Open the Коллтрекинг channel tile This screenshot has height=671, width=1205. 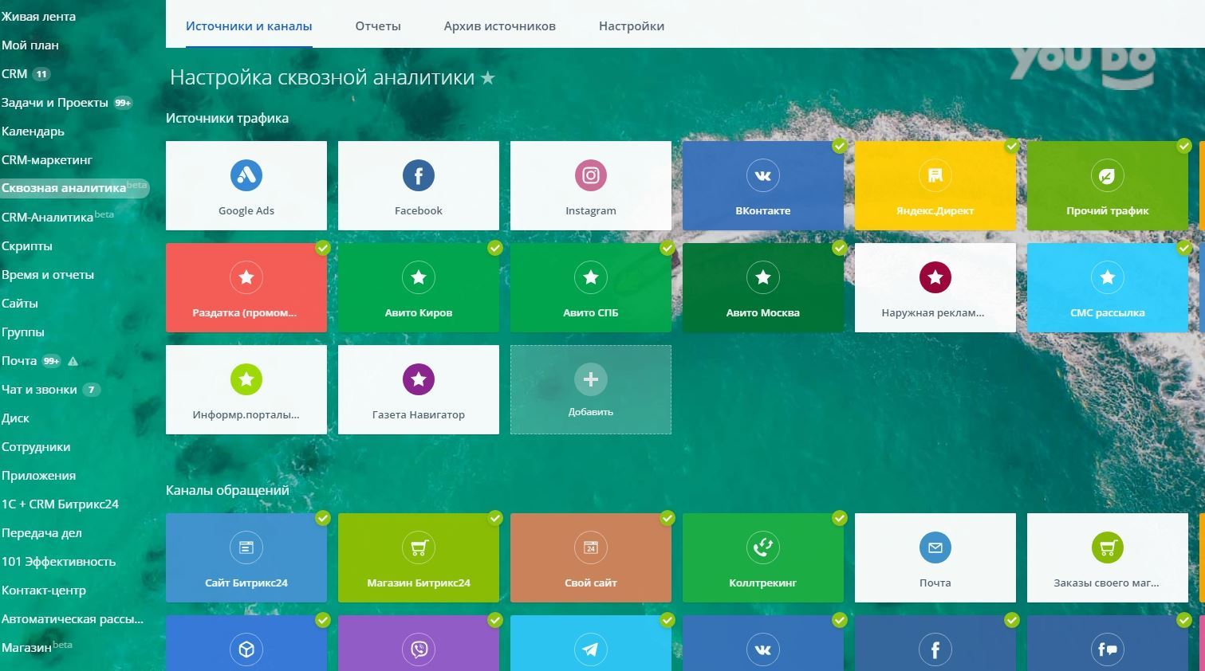(x=763, y=558)
